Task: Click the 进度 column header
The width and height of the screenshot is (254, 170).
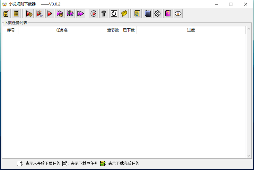Action: pos(191,30)
